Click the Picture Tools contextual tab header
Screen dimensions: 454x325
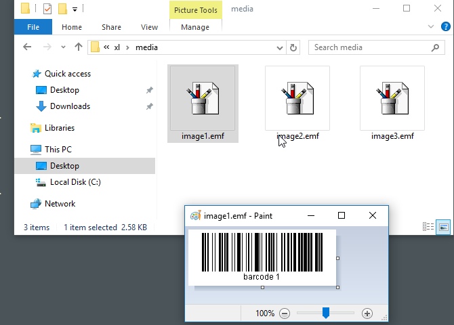pyautogui.click(x=196, y=10)
